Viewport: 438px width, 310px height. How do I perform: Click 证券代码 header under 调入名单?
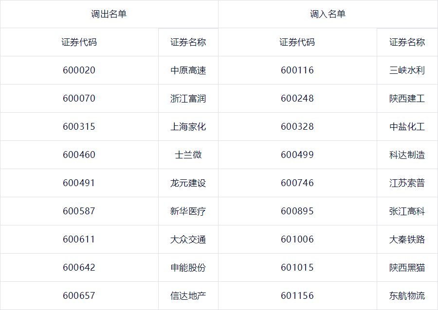click(x=297, y=42)
